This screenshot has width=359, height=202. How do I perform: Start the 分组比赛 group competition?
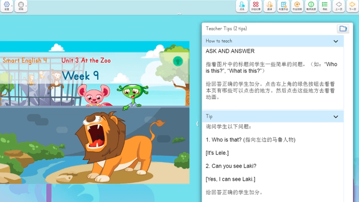[x=256, y=6]
